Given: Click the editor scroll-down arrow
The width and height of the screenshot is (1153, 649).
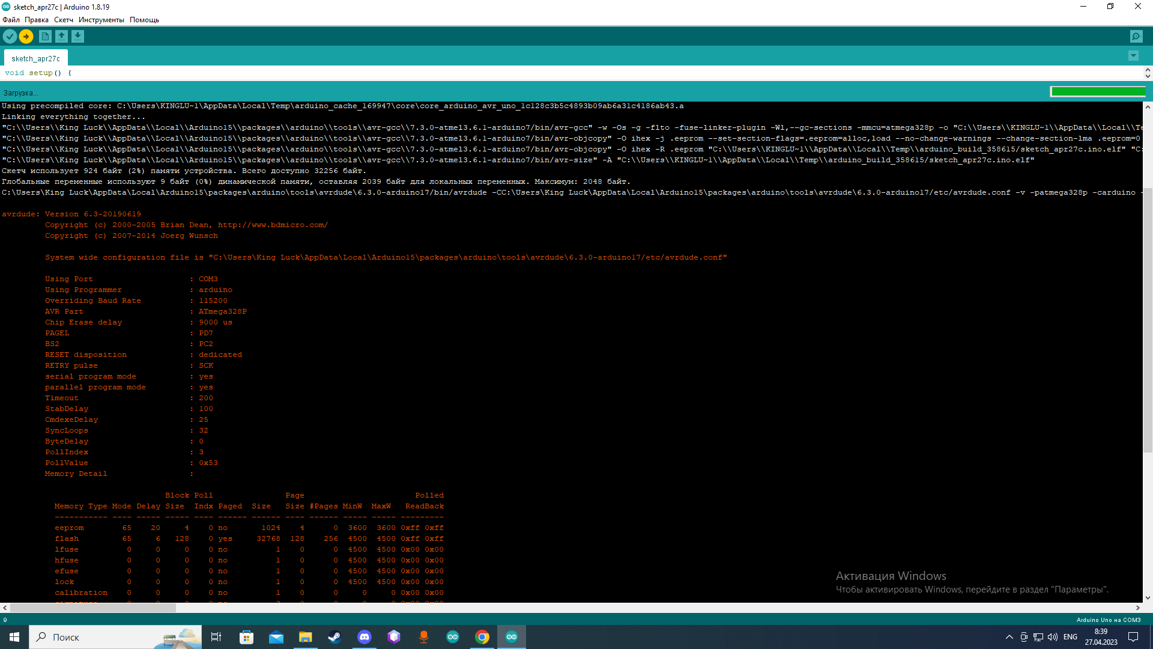Looking at the screenshot, I should [1148, 76].
